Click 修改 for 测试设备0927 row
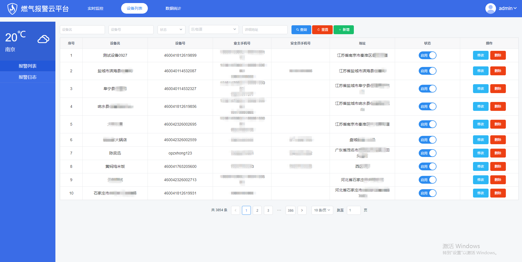The width and height of the screenshot is (522, 262). coord(481,56)
